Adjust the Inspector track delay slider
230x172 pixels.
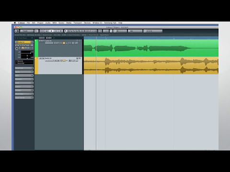click(x=27, y=58)
